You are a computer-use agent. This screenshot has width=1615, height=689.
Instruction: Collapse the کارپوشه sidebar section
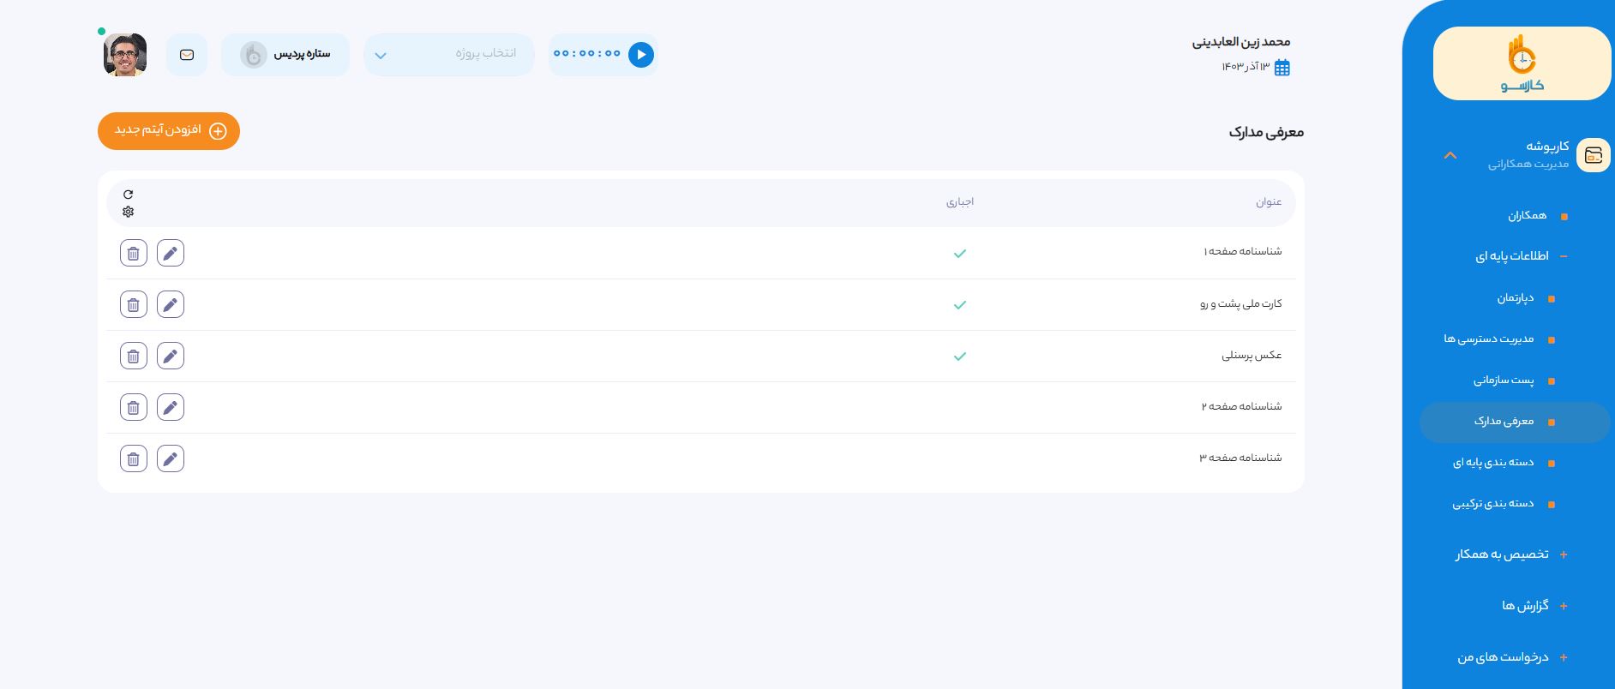(1450, 155)
